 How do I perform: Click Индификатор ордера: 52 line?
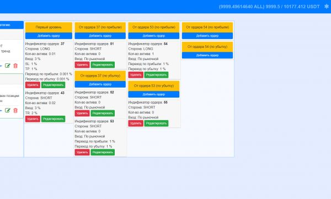[x=94, y=92]
